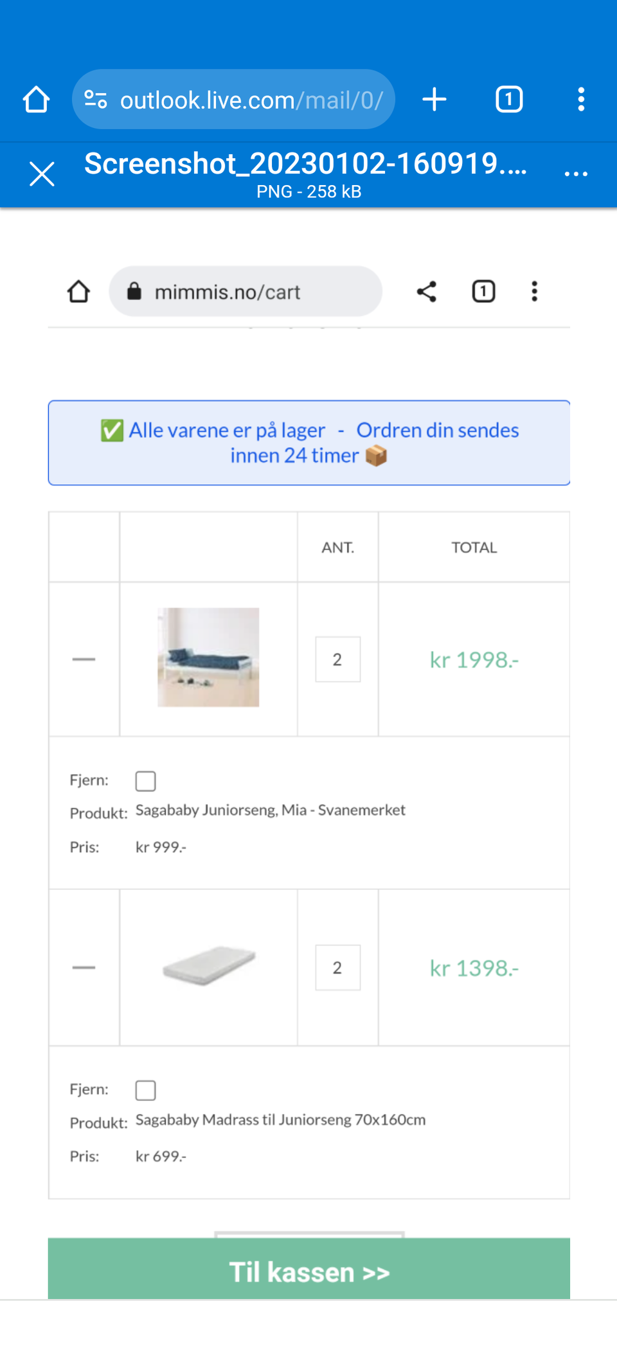
Task: Open attachment more options ellipsis
Action: (576, 174)
